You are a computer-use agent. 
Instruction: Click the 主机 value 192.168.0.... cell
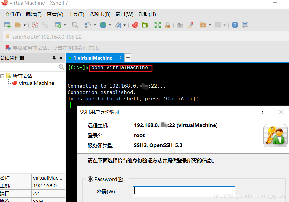pyautogui.click(x=48, y=185)
